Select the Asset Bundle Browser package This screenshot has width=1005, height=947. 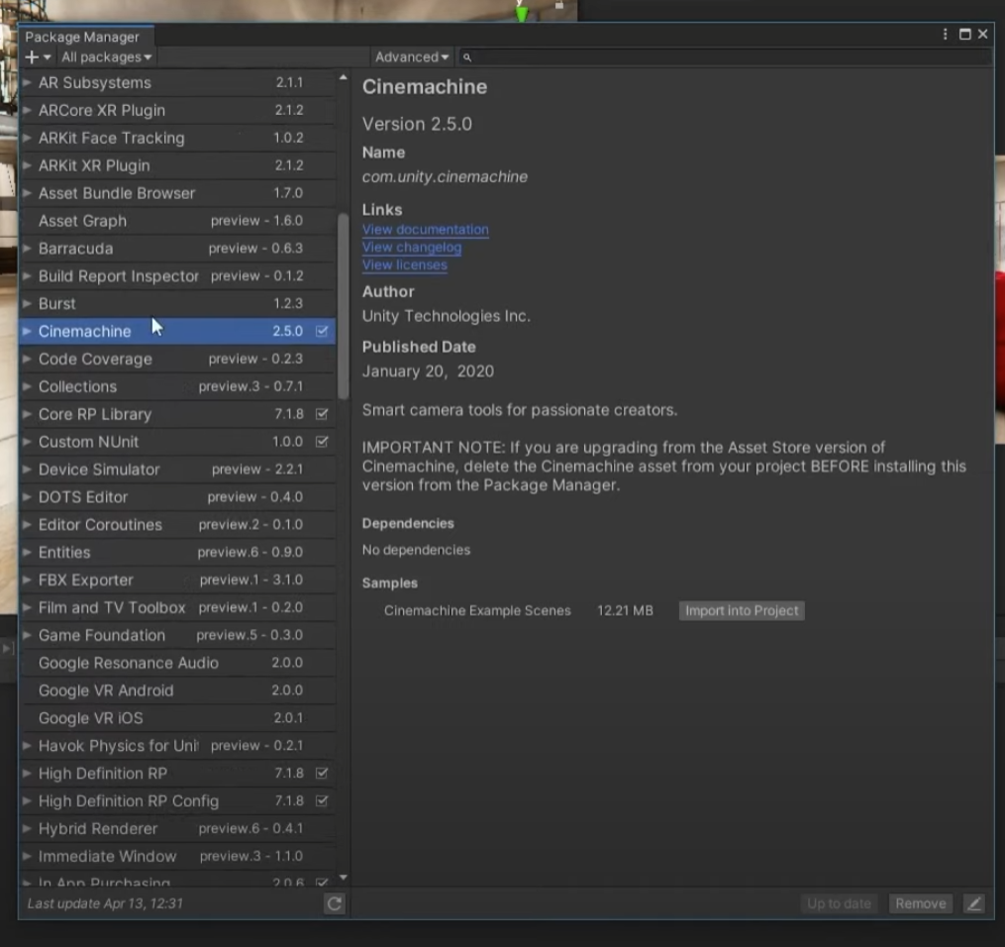click(x=177, y=193)
